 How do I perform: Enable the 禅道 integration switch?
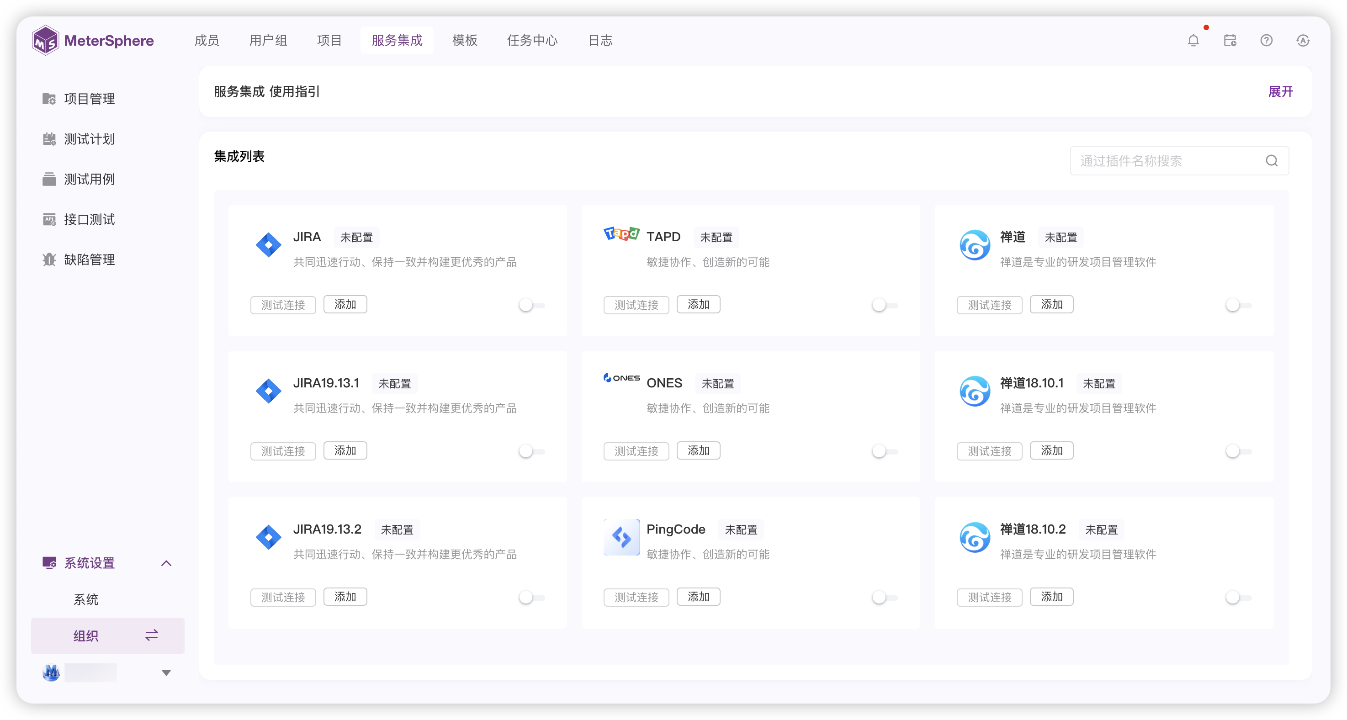coord(1238,305)
